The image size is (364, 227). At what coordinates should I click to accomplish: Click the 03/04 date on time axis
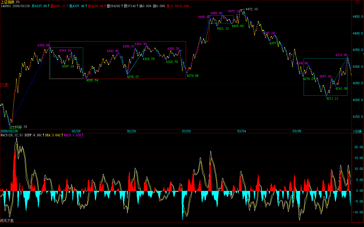242,131
